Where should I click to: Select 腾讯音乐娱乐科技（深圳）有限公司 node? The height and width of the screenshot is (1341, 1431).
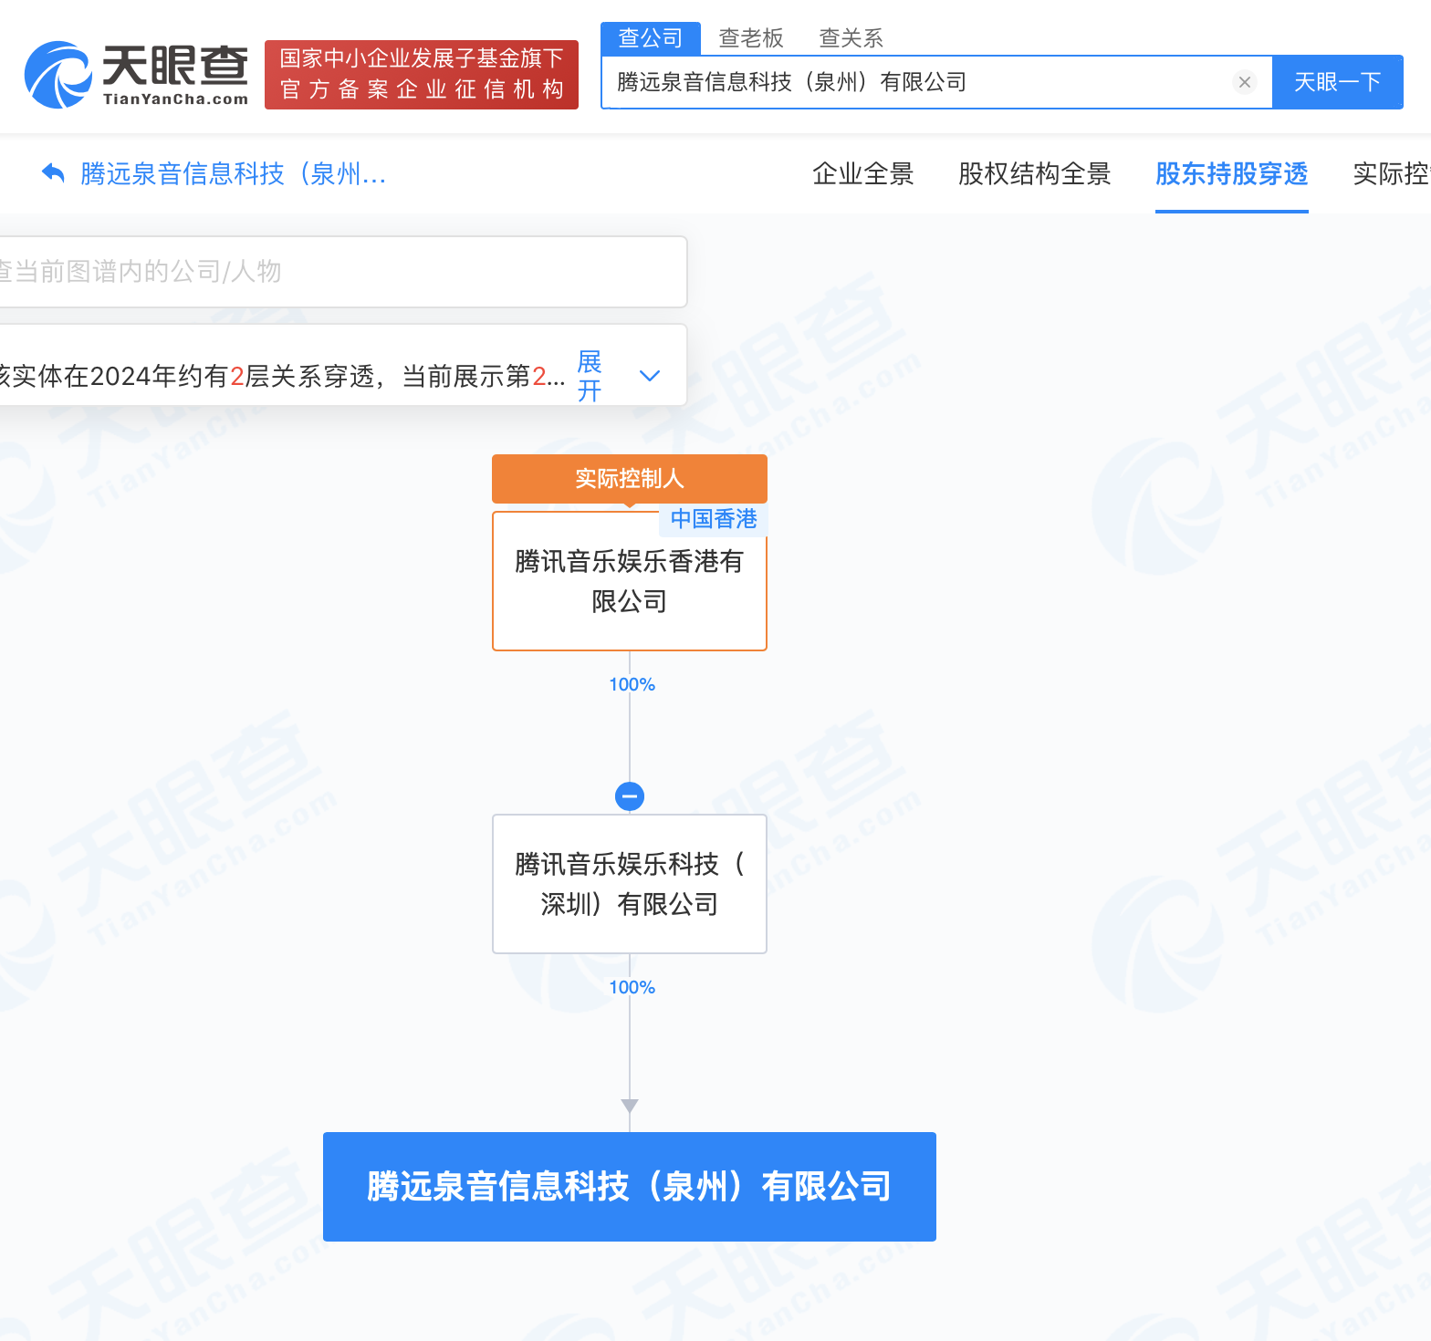[630, 884]
